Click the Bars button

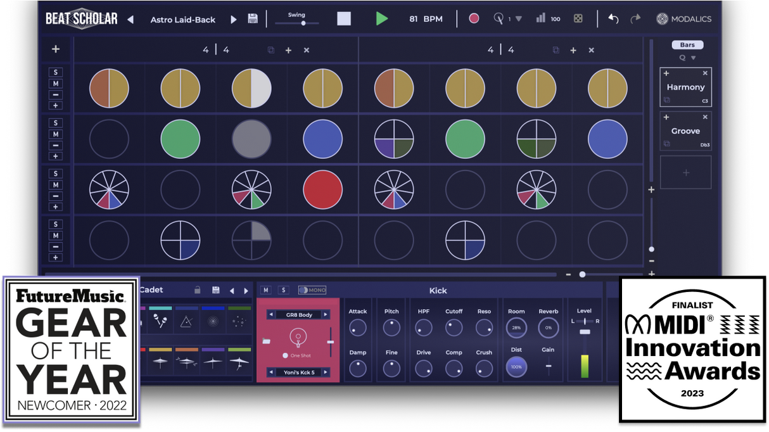687,45
